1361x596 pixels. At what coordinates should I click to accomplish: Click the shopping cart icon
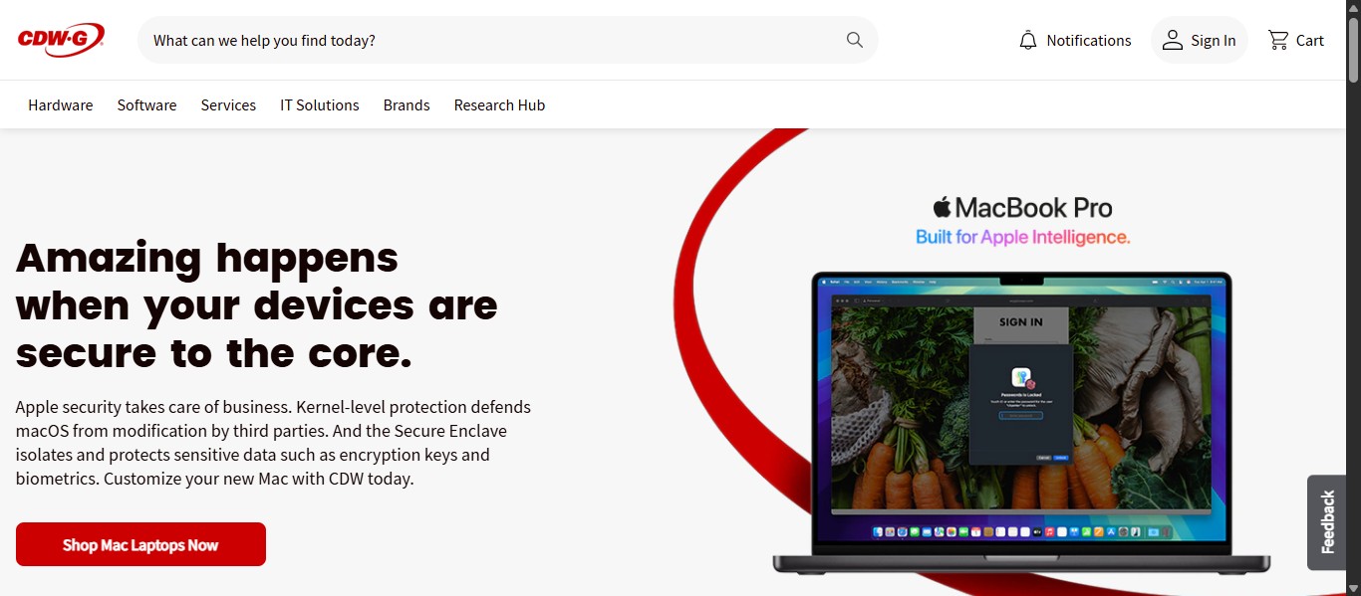tap(1278, 40)
